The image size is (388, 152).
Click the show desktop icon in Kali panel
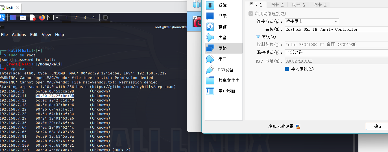(13, 18)
